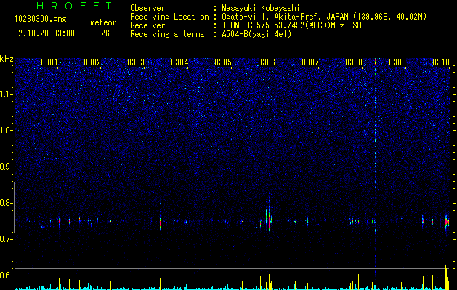The height and width of the screenshot is (290, 457).
Task: Click the 0.7 frequency axis label
Action: 6,239
